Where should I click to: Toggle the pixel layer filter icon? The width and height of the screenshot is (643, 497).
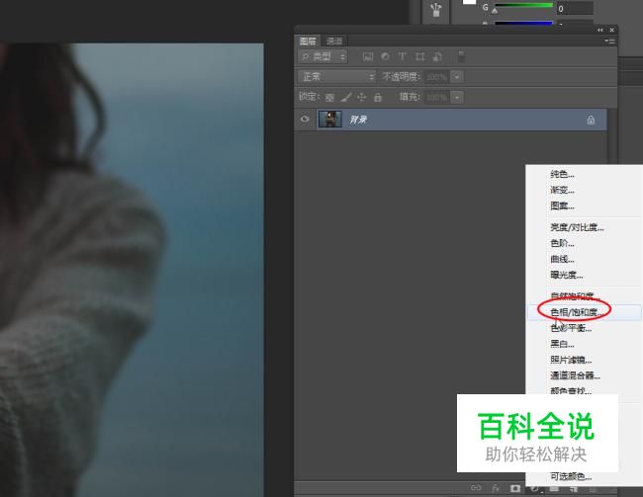coord(368,57)
